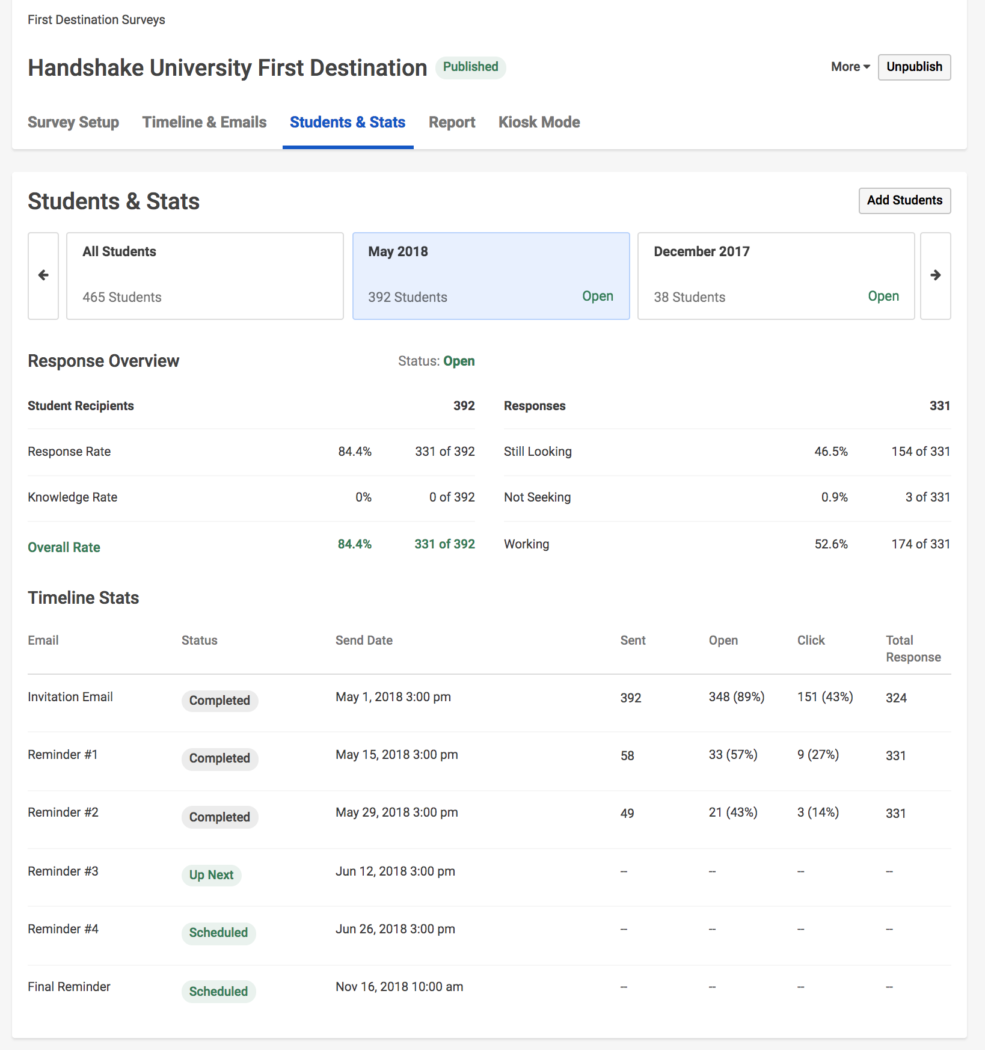Click the Overall Rate label
Viewport: 985px width, 1050px height.
[x=63, y=547]
